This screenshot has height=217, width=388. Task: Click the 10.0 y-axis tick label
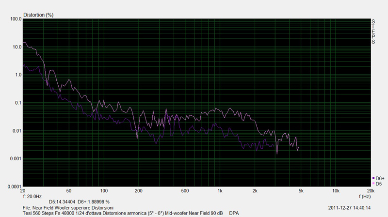[17, 47]
